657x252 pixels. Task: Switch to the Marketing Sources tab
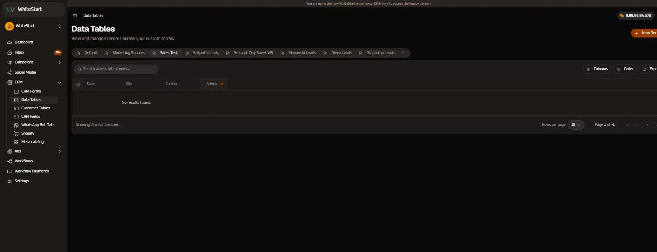pos(125,53)
